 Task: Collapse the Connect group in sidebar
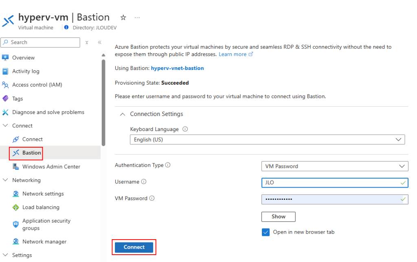[x=5, y=125]
